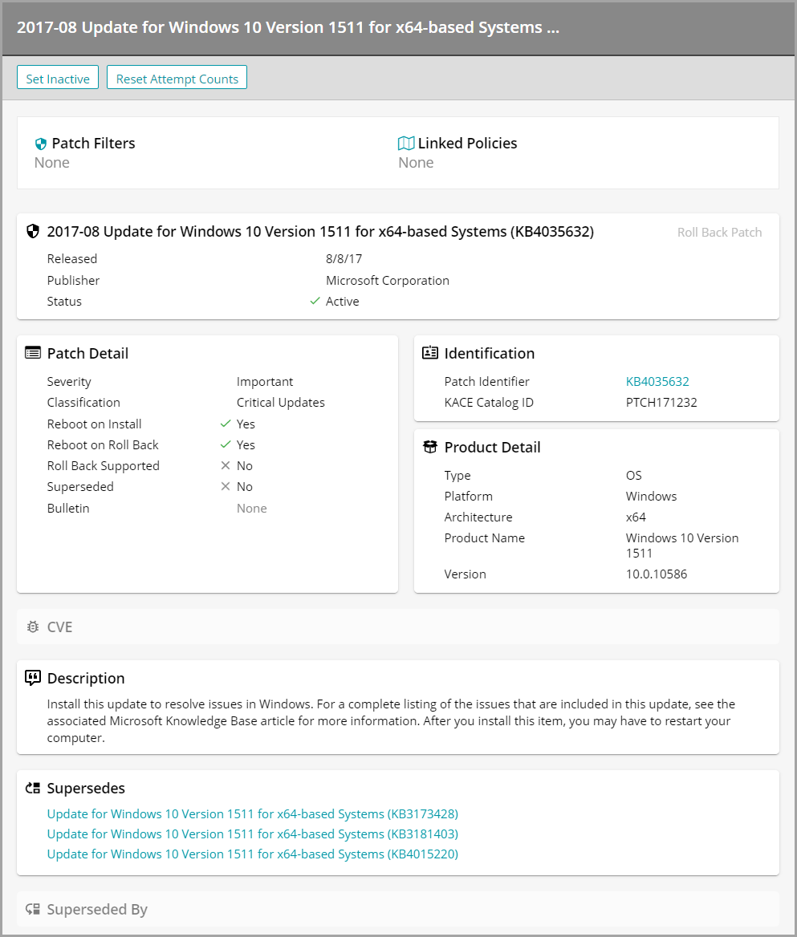Image resolution: width=797 pixels, height=937 pixels.
Task: Click the Identification card icon
Action: pos(430,353)
